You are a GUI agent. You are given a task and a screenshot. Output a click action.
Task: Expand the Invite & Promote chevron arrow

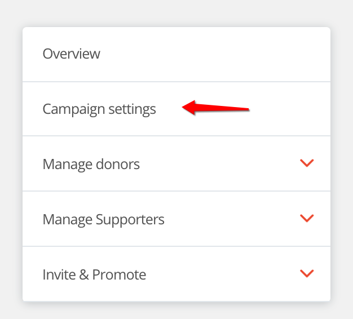click(307, 273)
